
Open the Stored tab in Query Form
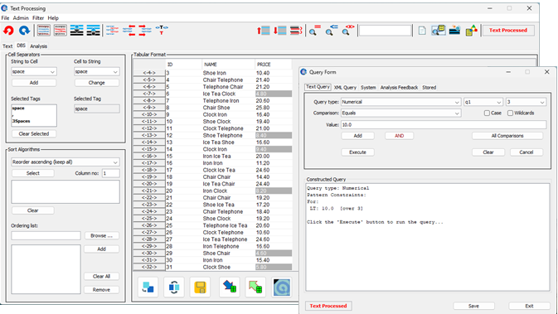[429, 88]
